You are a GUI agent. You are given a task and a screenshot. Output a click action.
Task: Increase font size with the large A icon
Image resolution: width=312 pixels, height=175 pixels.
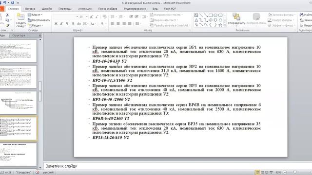(x=91, y=17)
